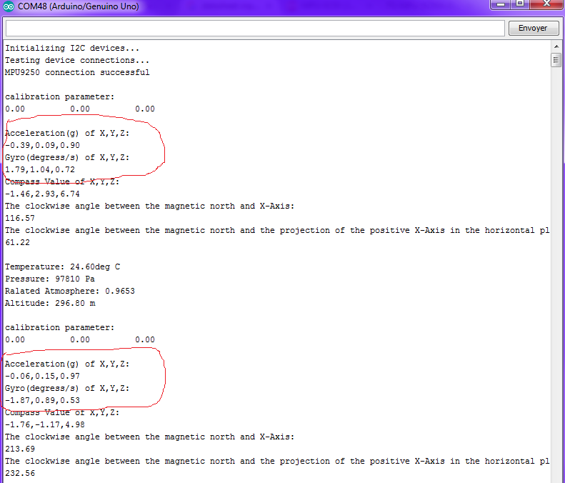Viewport: 565px width, 483px height.
Task: Click 'Ralated Atmosphere: 0.9653' line
Action: [x=70, y=291]
